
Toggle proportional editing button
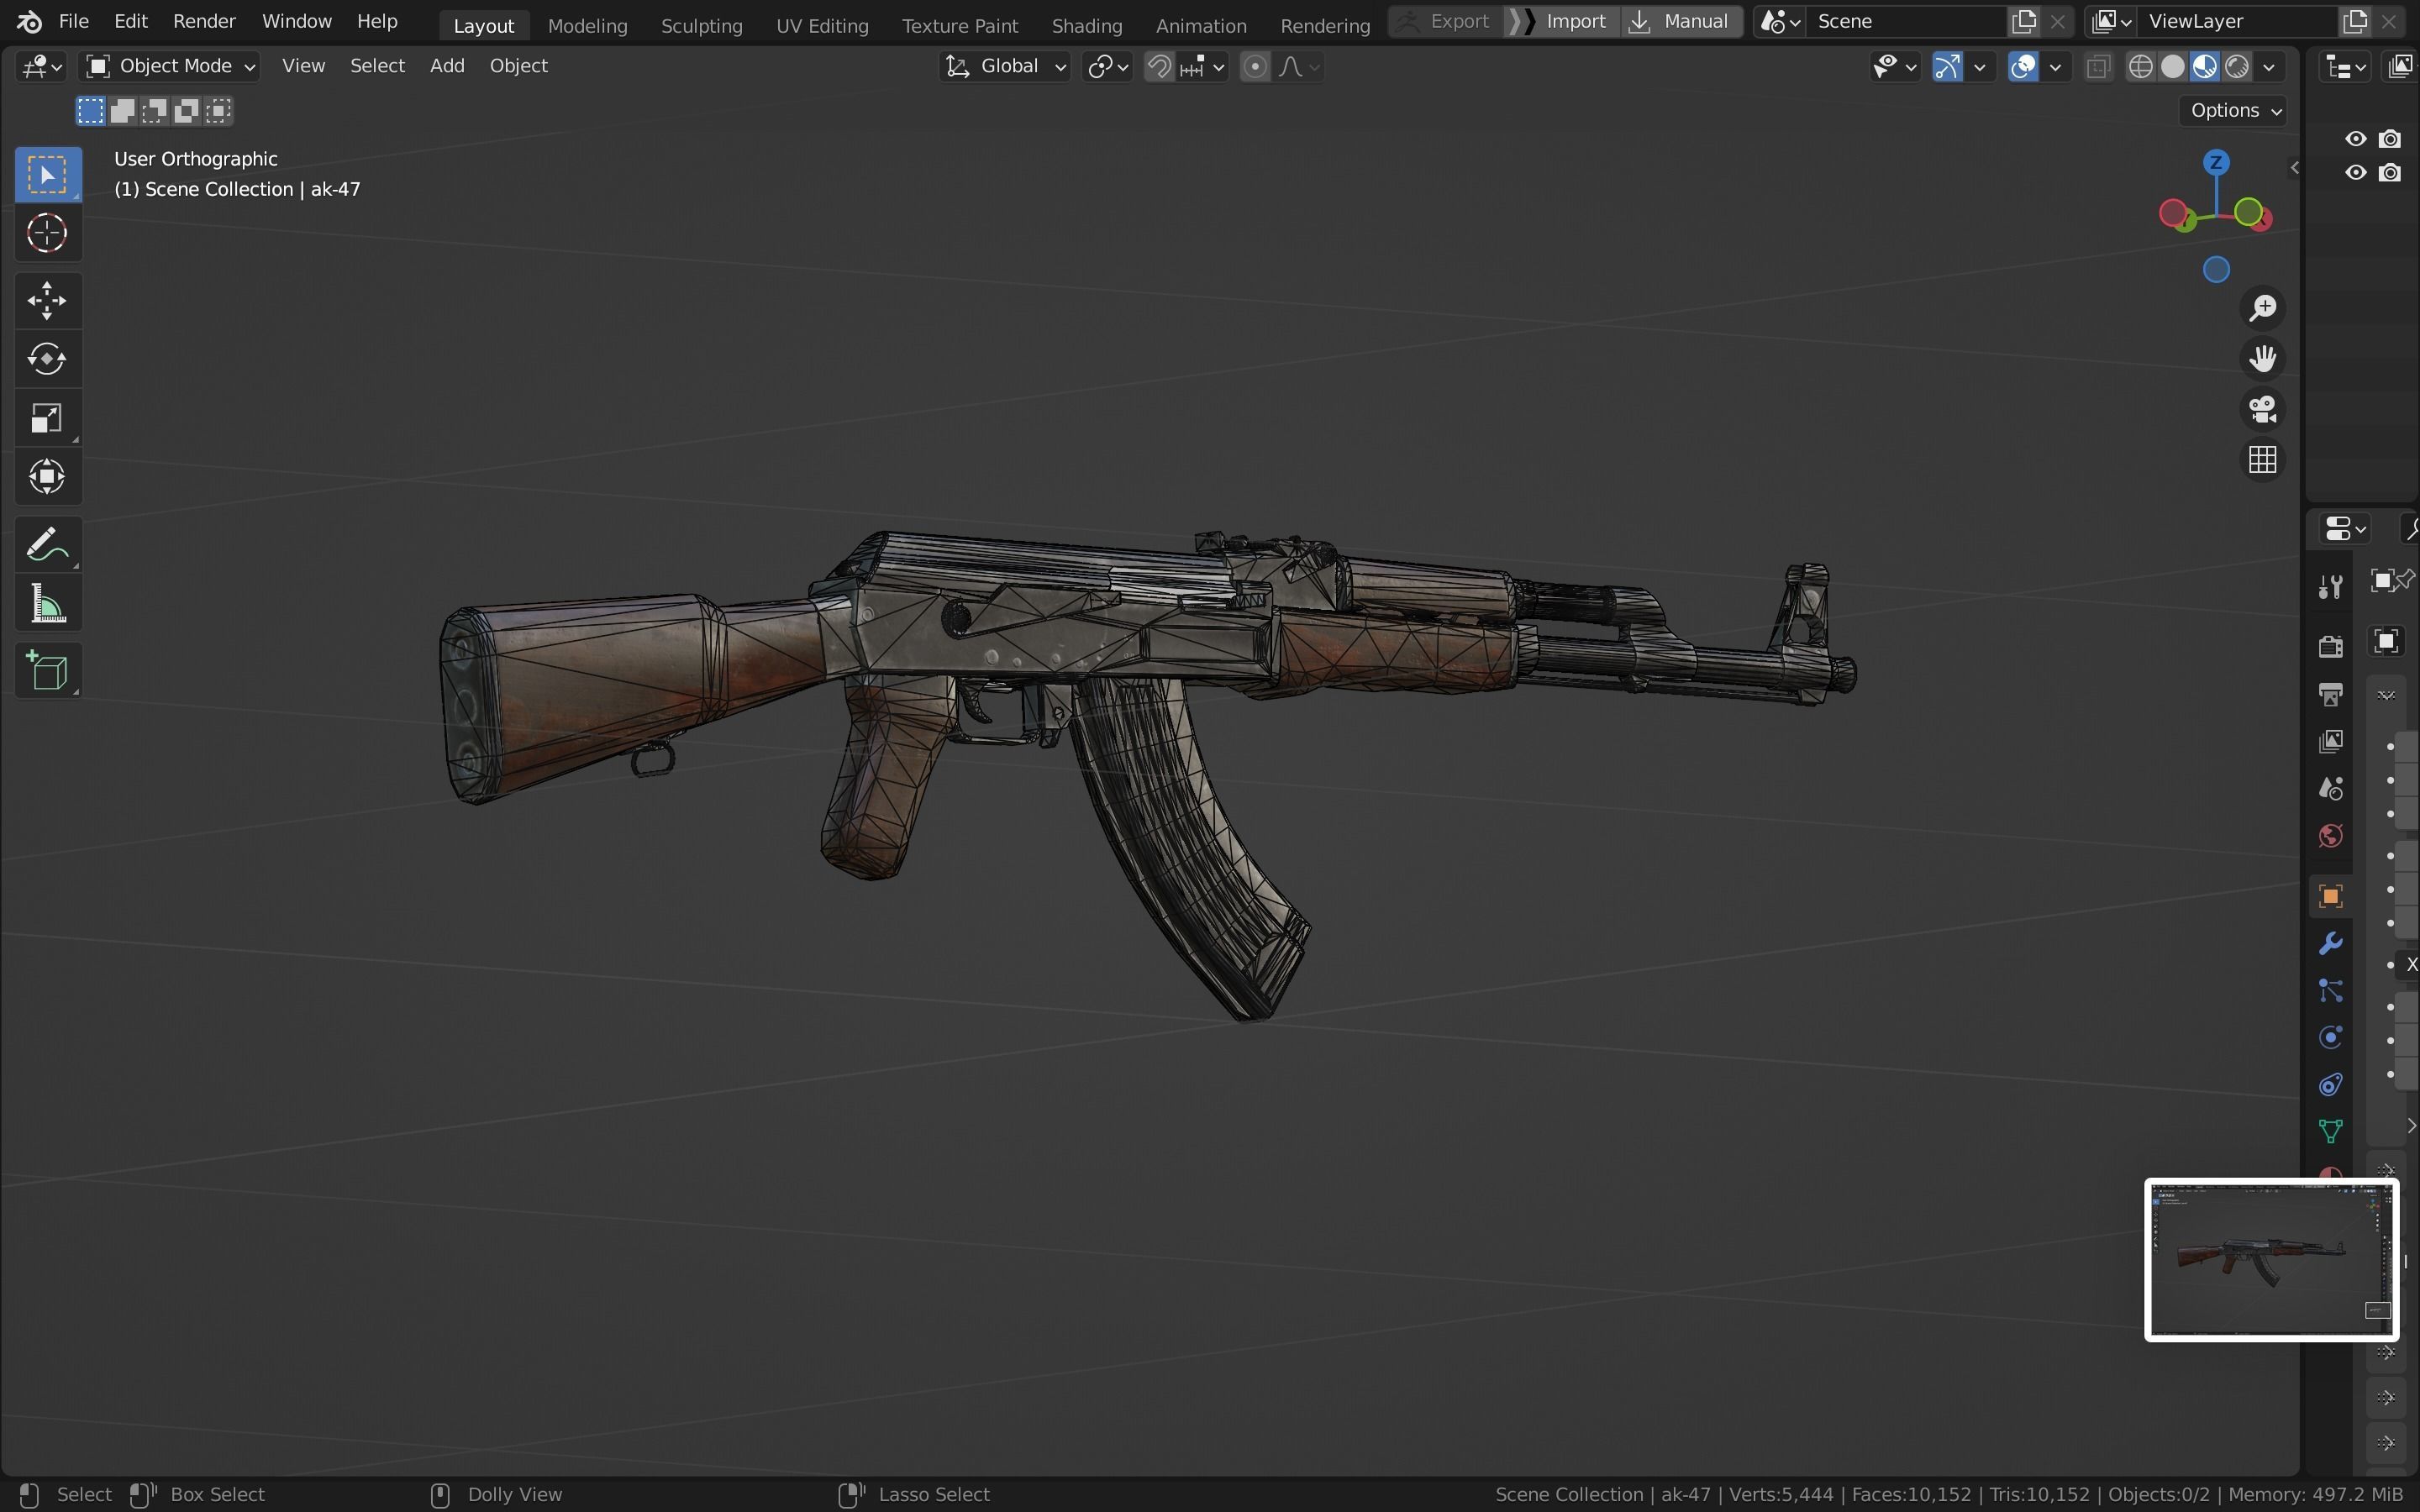(x=1255, y=67)
